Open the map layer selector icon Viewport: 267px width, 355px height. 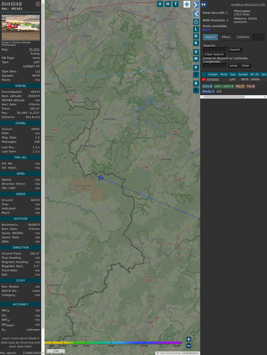(187, 4)
